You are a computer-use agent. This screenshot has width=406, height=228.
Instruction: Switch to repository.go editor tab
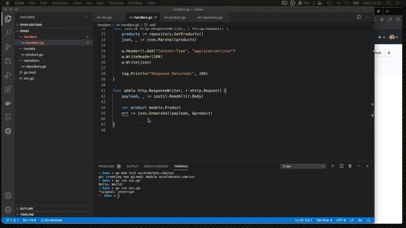pyautogui.click(x=212, y=17)
